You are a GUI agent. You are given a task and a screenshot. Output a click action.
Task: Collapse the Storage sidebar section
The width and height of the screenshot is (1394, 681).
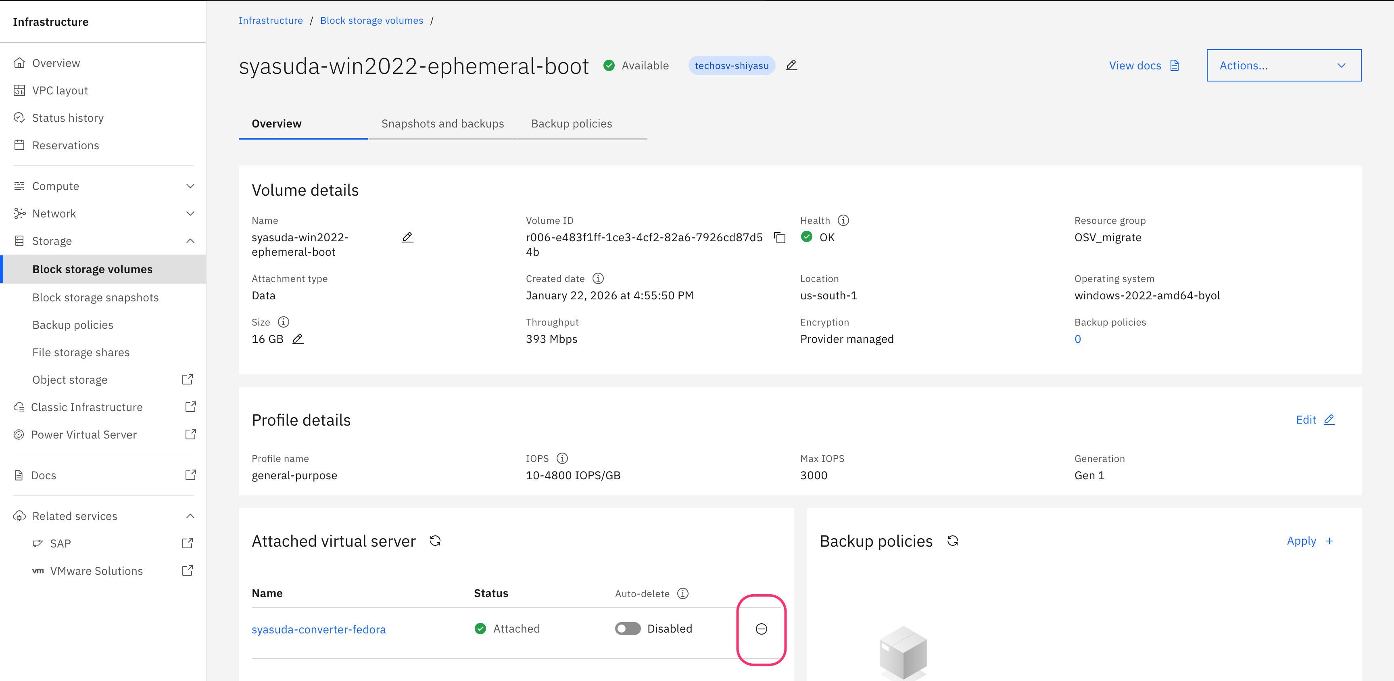(x=103, y=241)
